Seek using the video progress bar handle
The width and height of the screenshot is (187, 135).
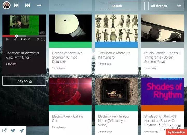[16, 36]
